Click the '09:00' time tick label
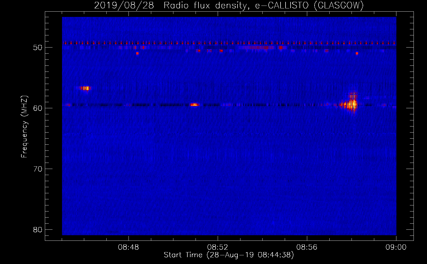Screen dimensions: 427x264 396,247
